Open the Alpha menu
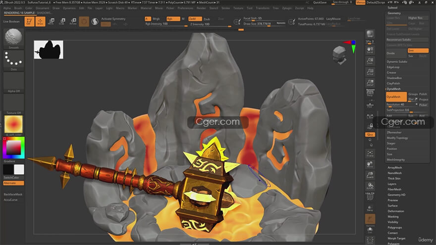 pyautogui.click(x=7, y=8)
